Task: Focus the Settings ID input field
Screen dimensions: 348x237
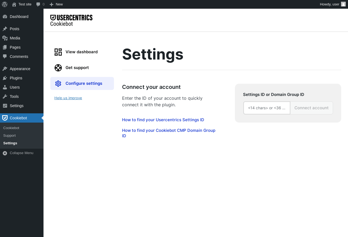Action: point(267,108)
